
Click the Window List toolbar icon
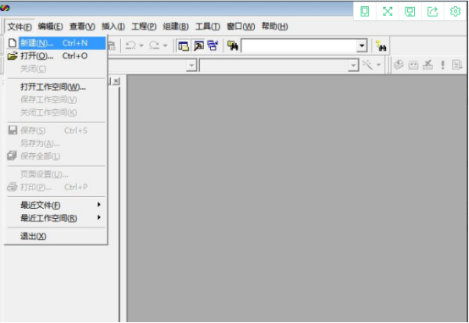coord(212,46)
